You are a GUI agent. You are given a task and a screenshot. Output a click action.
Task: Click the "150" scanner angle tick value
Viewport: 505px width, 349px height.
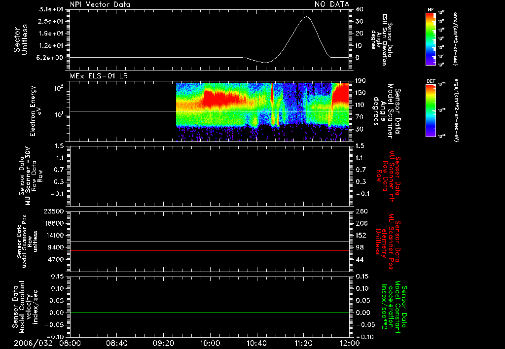click(x=361, y=93)
